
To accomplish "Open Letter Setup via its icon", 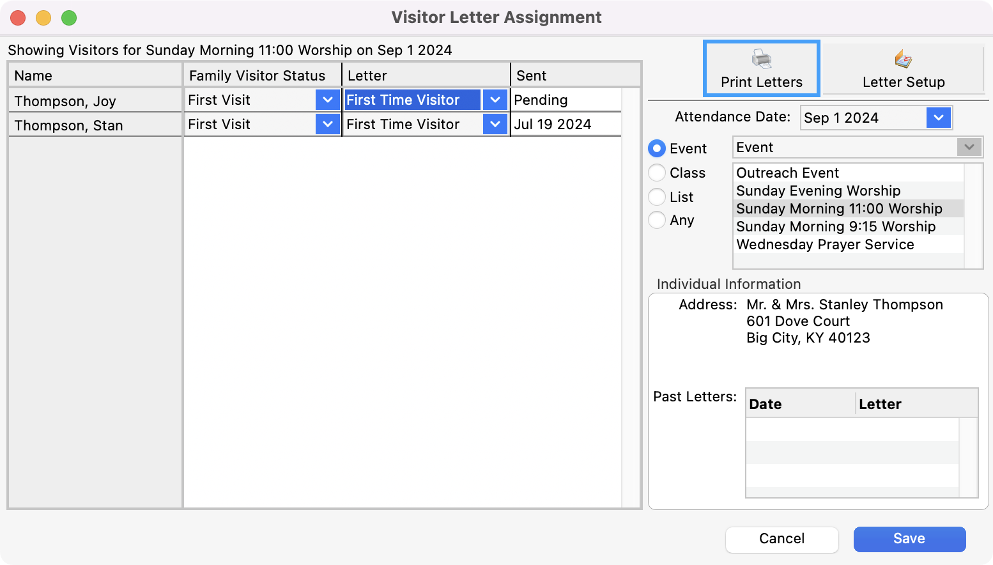I will tap(903, 59).
